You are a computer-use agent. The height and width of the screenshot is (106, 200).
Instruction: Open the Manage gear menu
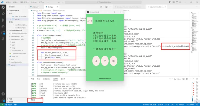[x=3, y=100]
